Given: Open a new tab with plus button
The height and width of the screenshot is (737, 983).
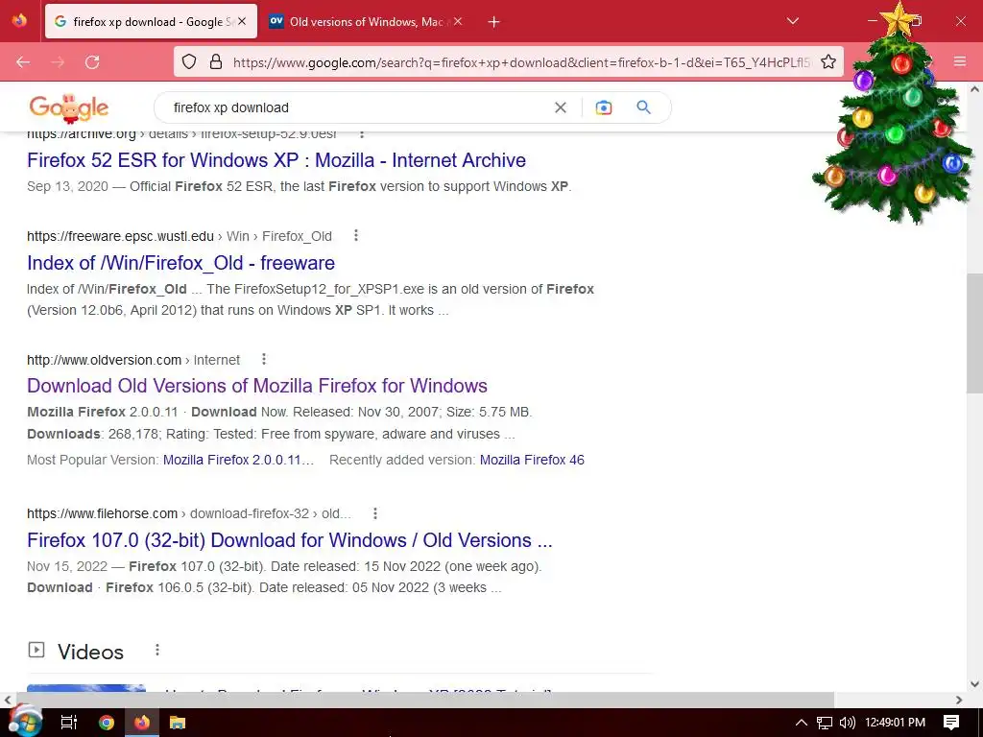Looking at the screenshot, I should coord(494,22).
